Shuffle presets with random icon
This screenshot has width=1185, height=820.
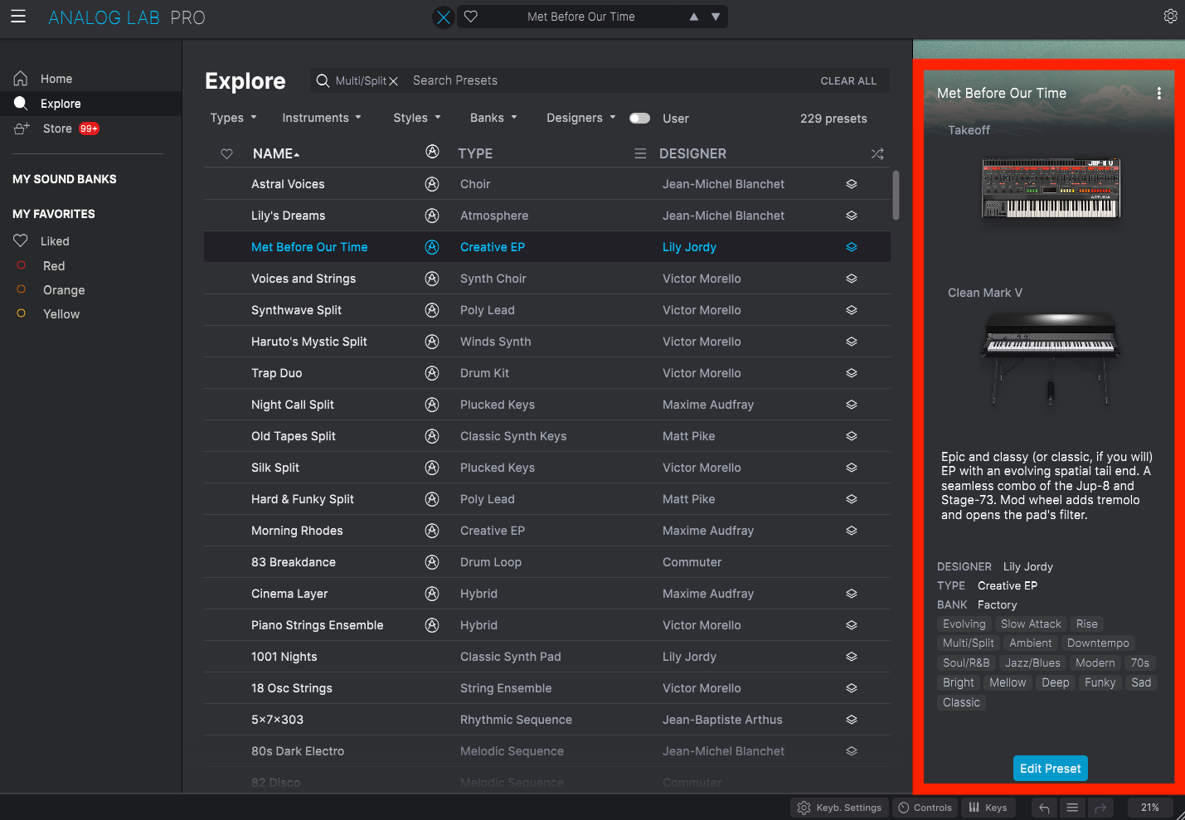coord(877,153)
